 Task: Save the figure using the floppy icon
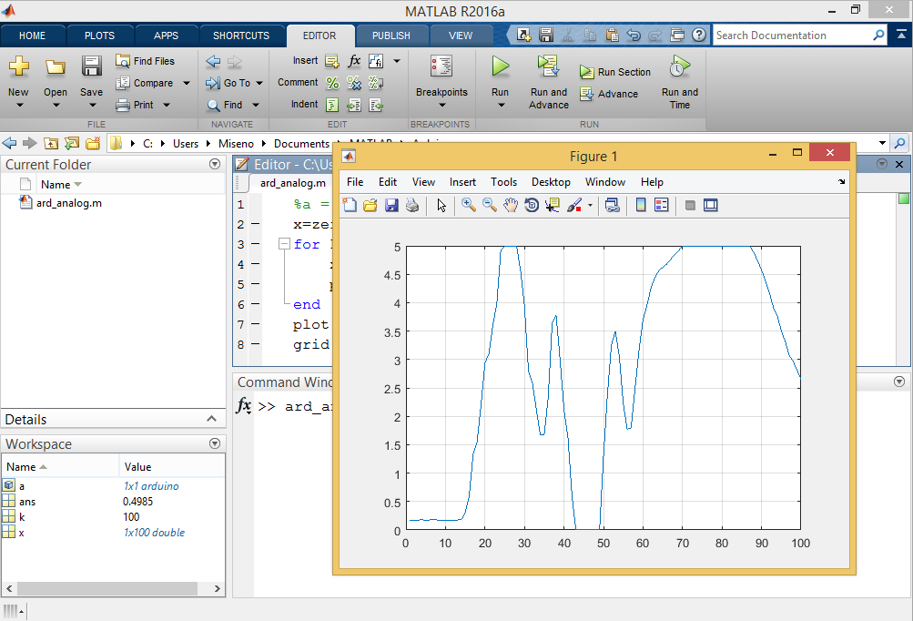pyautogui.click(x=391, y=205)
